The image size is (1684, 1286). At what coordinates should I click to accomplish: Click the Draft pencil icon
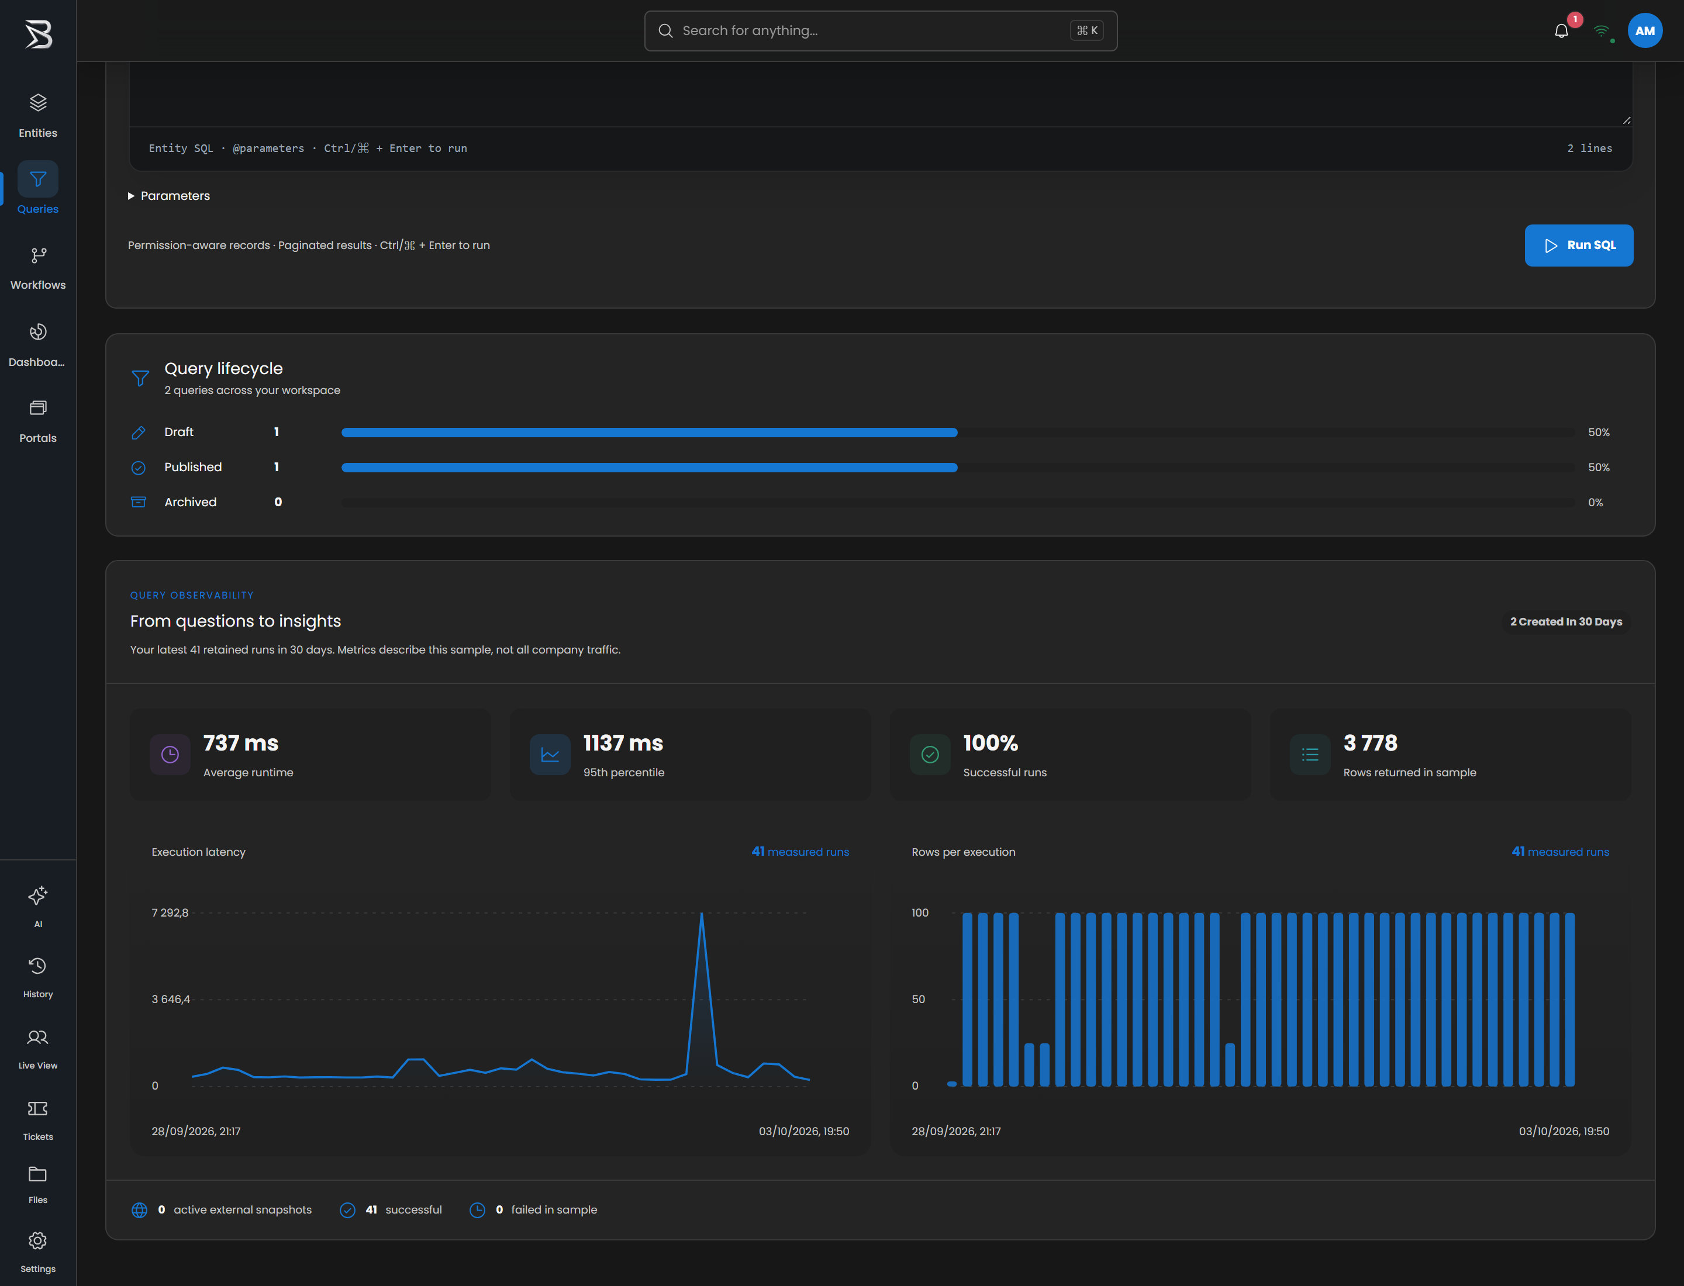pyautogui.click(x=139, y=433)
